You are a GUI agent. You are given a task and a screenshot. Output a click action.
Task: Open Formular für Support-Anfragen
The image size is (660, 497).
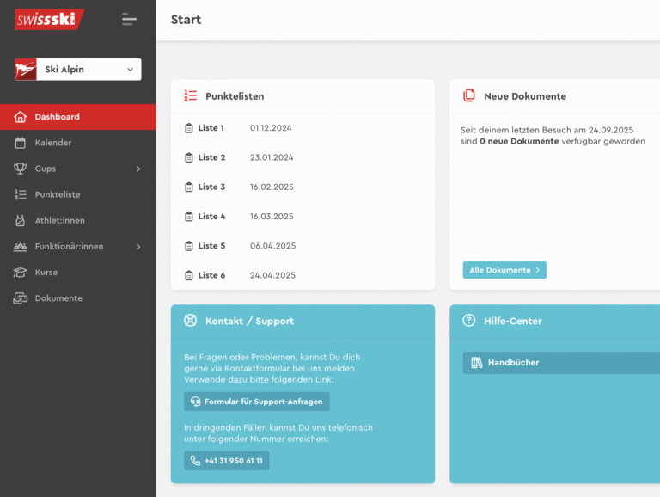pyautogui.click(x=257, y=402)
